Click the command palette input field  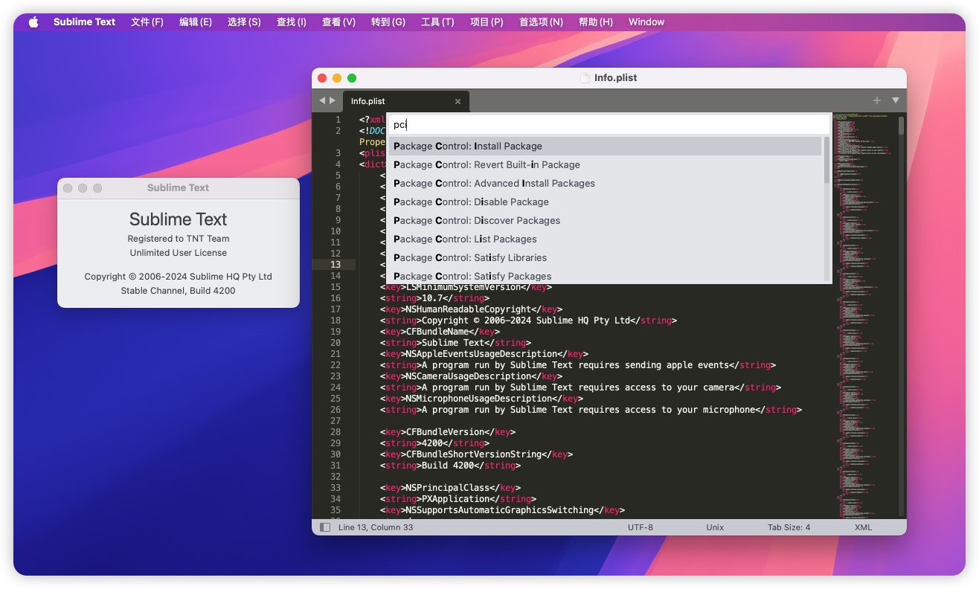click(609, 125)
